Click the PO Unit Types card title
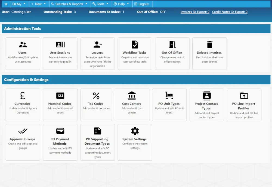Viewport: 272px width, 187px height. (169, 104)
